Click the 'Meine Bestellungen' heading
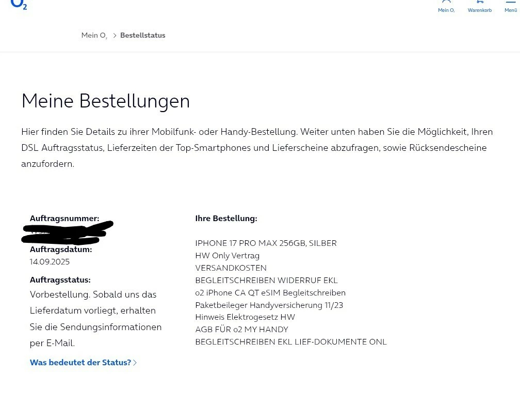Screen dimensions: 520x404 coord(105,101)
